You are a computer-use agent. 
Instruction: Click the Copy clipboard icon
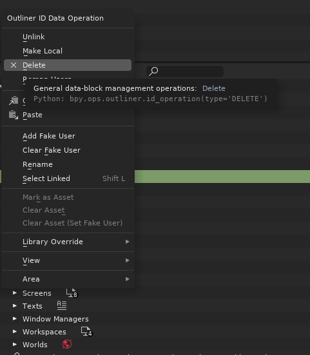pyautogui.click(x=14, y=101)
